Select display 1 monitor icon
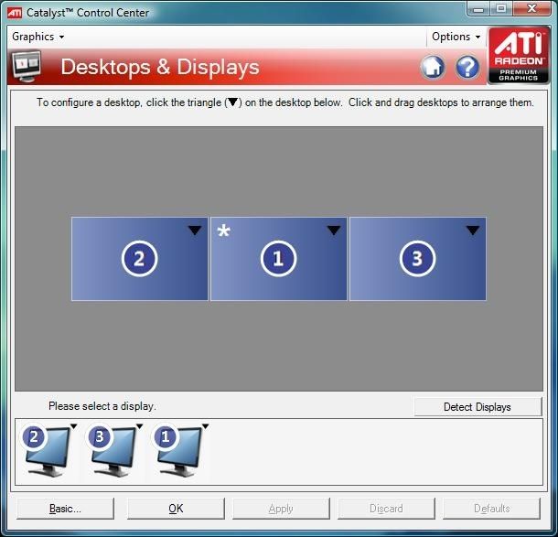Viewport: 558px width, 537px height. click(x=178, y=451)
